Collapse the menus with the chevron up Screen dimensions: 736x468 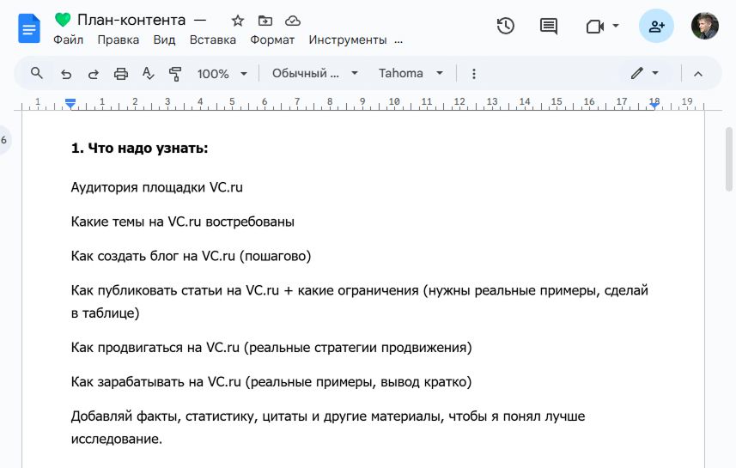(x=698, y=74)
